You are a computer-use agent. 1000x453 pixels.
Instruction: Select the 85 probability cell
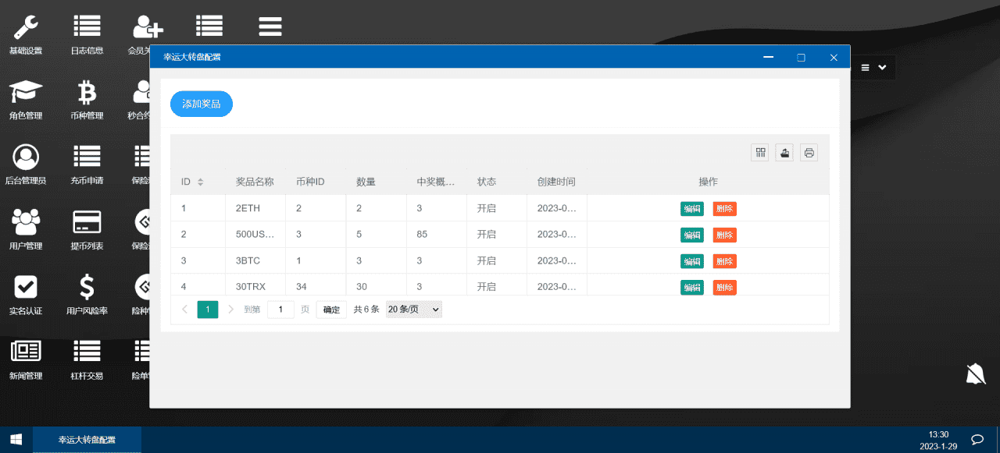pyautogui.click(x=437, y=234)
